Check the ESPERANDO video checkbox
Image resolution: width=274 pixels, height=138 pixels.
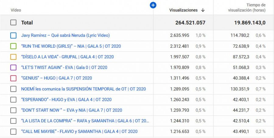click(x=13, y=100)
